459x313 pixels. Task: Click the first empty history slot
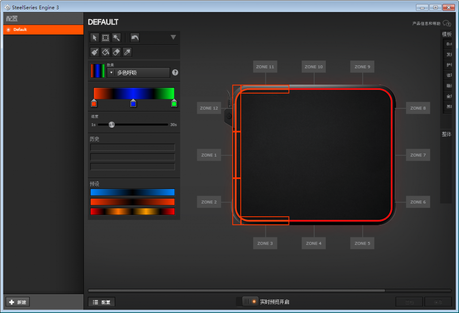(x=132, y=147)
